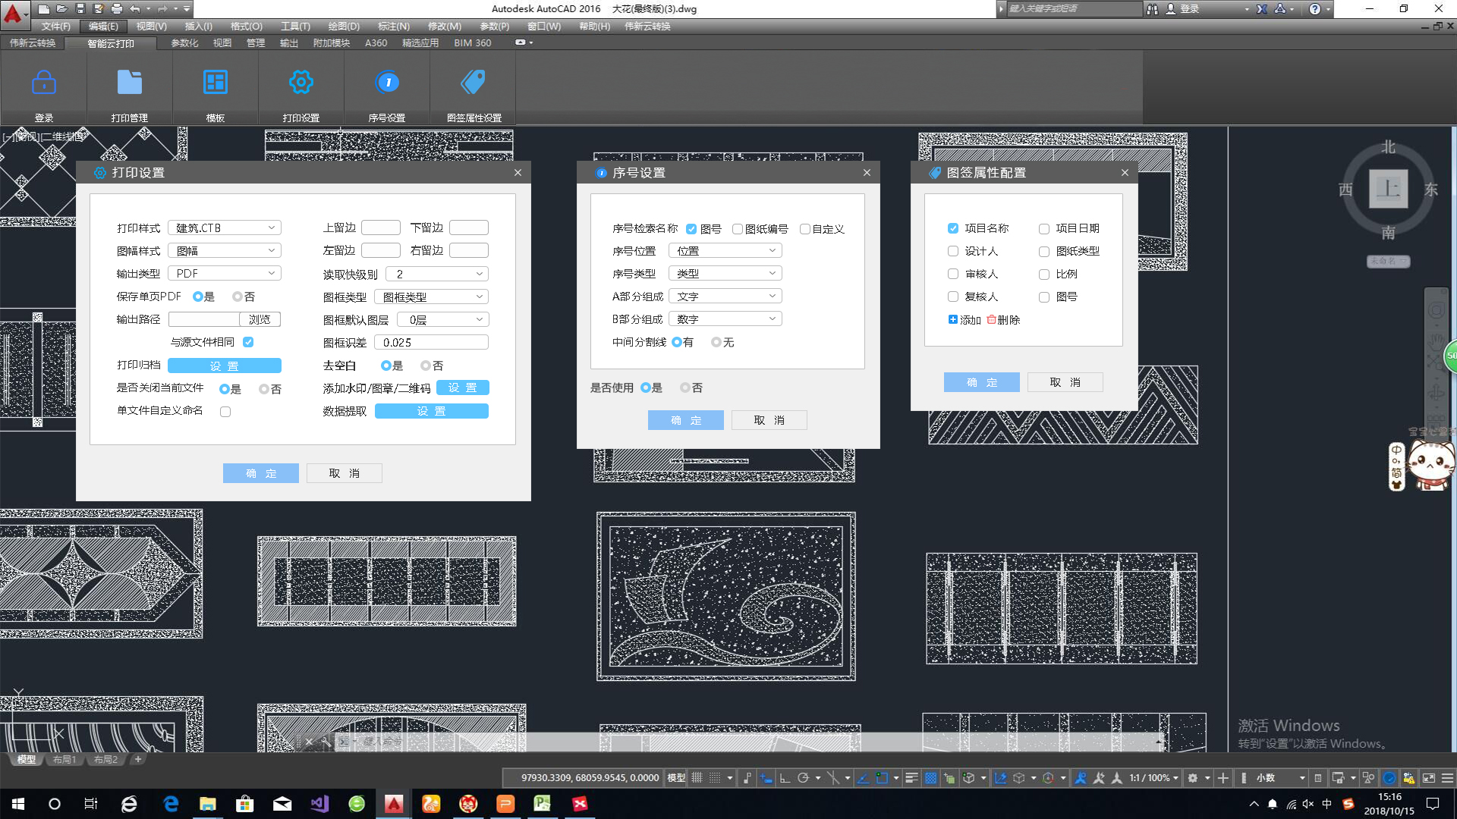Image resolution: width=1457 pixels, height=819 pixels.
Task: Click the Plot printer quick-access icon
Action: pos(117,9)
